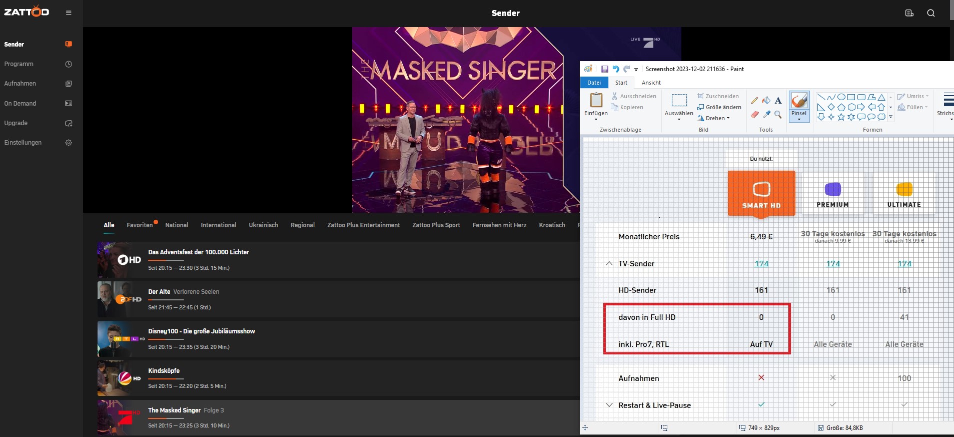The height and width of the screenshot is (437, 954).
Task: Select the right arrow shape in Formen
Action: (x=861, y=107)
